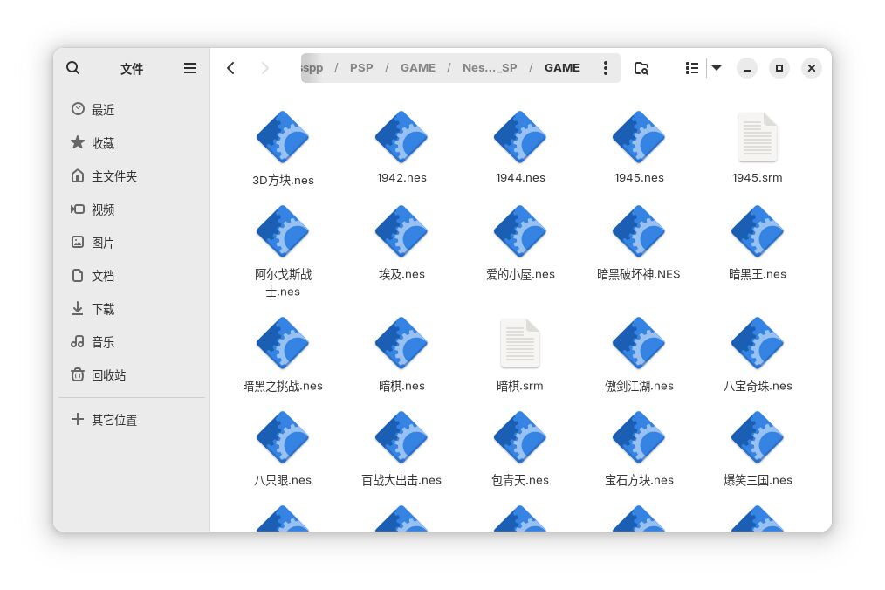Screen dimensions: 885x590
Task: Open the 下载 downloads folder
Action: pos(103,309)
